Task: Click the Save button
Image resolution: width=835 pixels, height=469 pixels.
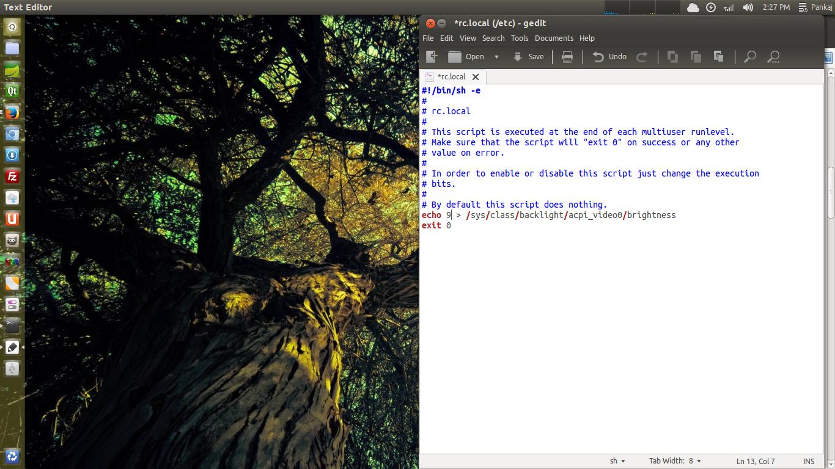Action: pyautogui.click(x=528, y=57)
